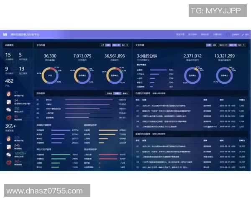Click the Weibo icon beside 3亿+
This screenshot has width=251, height=201.
click(x=9, y=162)
